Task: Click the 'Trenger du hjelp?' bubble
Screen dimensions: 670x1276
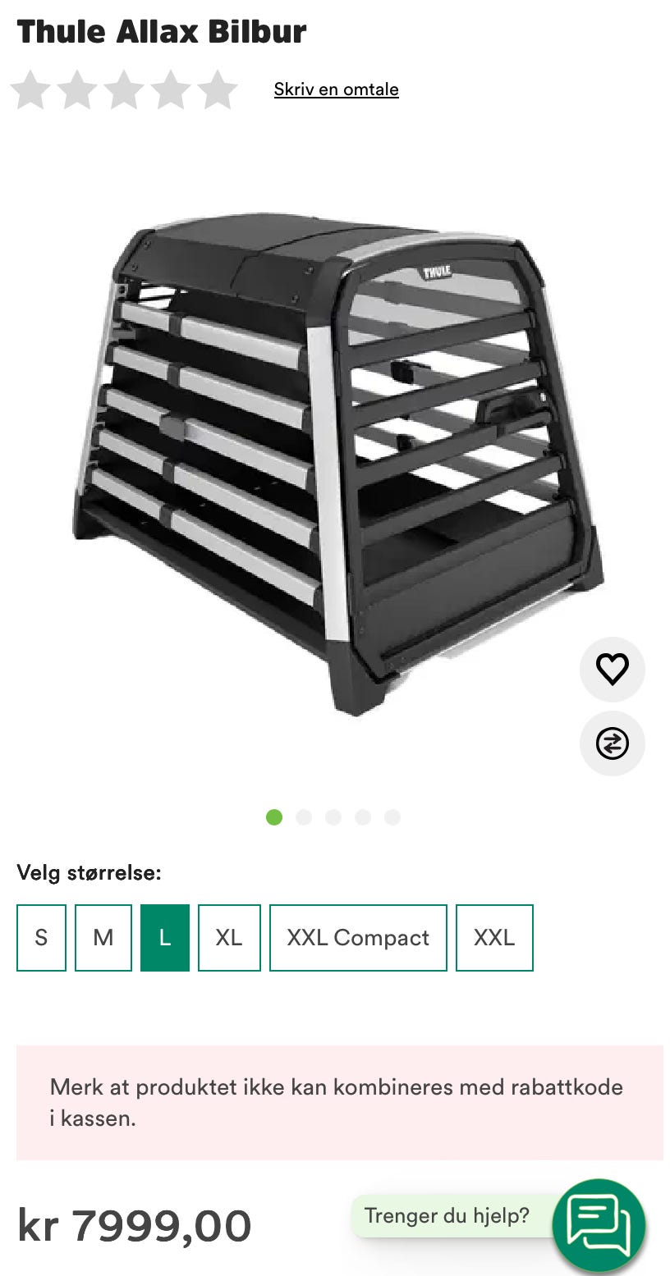Action: (x=447, y=1215)
